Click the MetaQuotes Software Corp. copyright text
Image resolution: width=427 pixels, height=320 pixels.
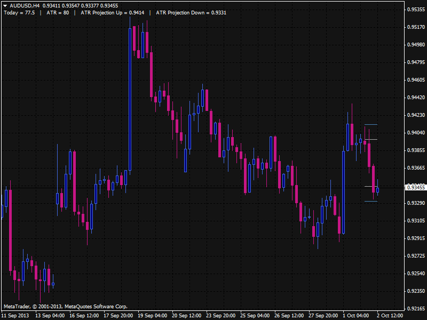tap(65, 307)
